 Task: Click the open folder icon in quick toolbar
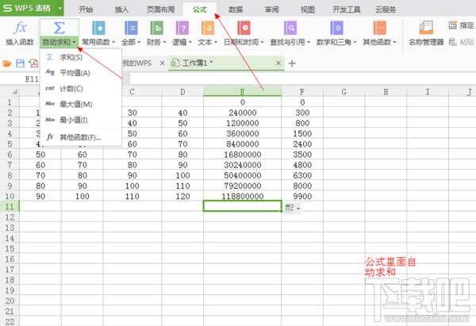coord(7,63)
